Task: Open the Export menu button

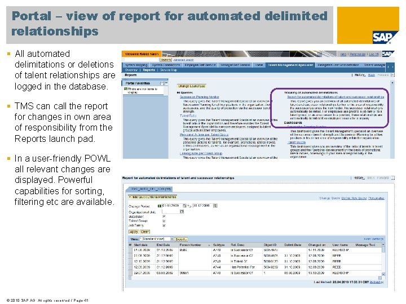Action: point(181,239)
